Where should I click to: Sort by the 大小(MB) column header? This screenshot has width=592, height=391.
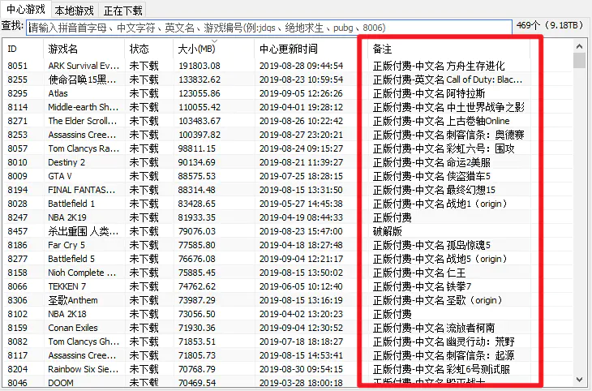coord(214,49)
